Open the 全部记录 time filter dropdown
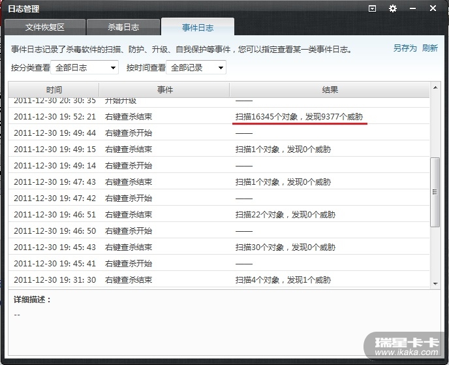Viewport: 449px width, 365px height. [196, 68]
